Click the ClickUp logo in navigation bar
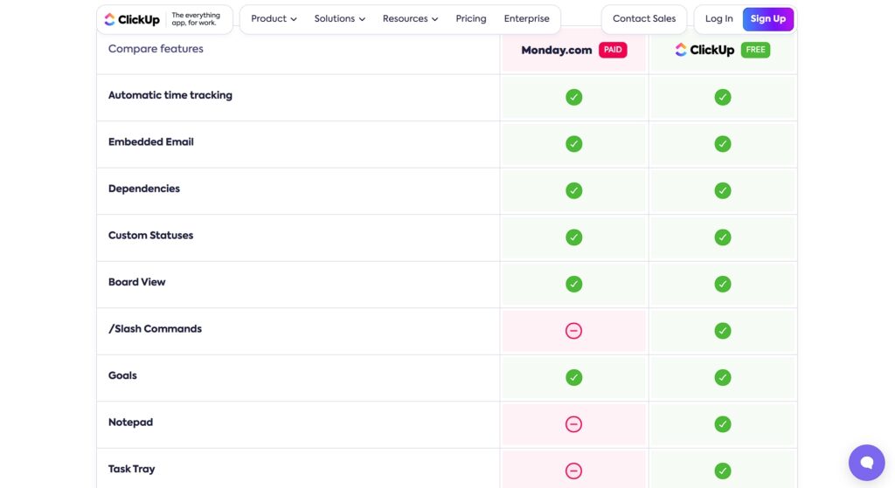Viewport: 895px width, 488px height. click(x=132, y=19)
